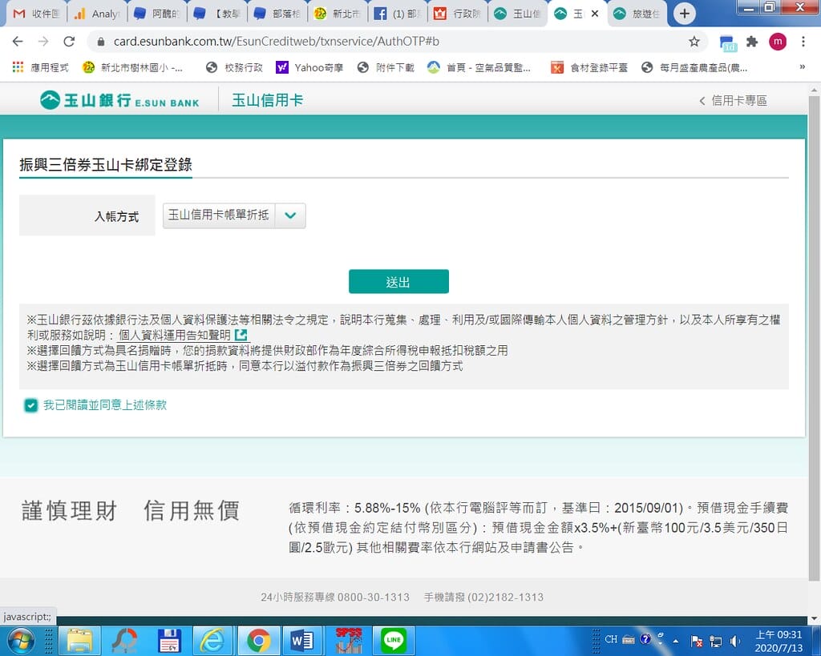Open the floppy disk taskbar app
The height and width of the screenshot is (656, 821).
pos(168,641)
